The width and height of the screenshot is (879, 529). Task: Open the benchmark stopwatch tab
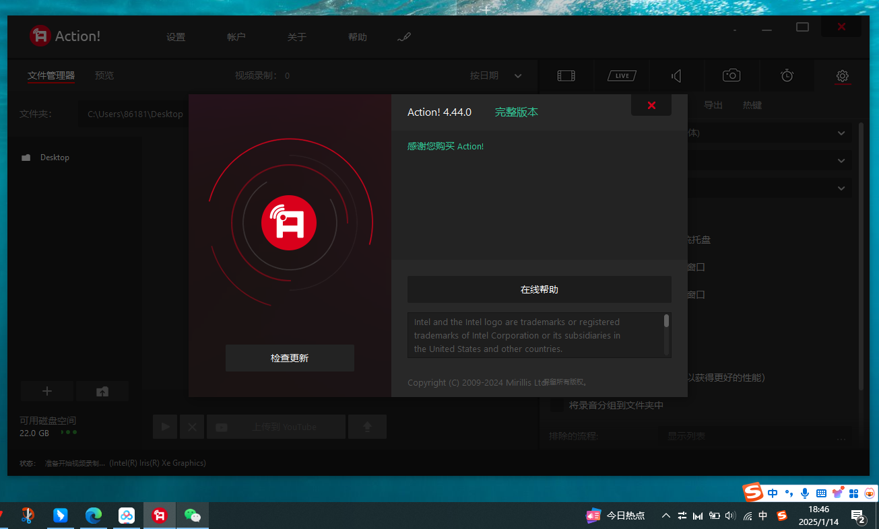(787, 75)
